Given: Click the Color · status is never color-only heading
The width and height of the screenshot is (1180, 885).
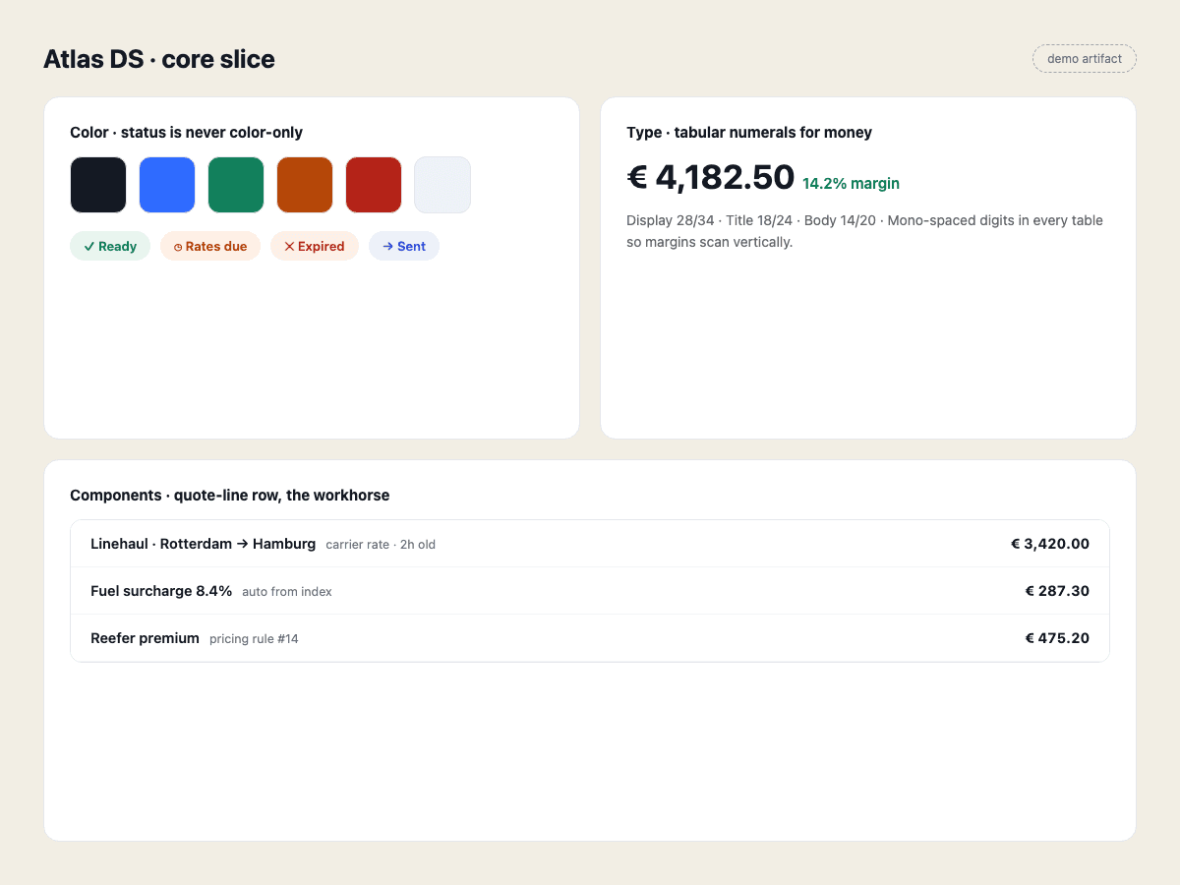Looking at the screenshot, I should point(186,133).
